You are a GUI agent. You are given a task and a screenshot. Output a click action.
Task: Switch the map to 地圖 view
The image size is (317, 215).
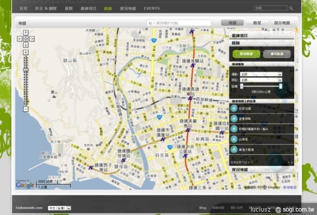click(x=232, y=23)
